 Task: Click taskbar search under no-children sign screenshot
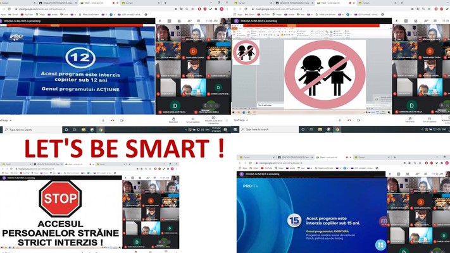[x=269, y=130]
